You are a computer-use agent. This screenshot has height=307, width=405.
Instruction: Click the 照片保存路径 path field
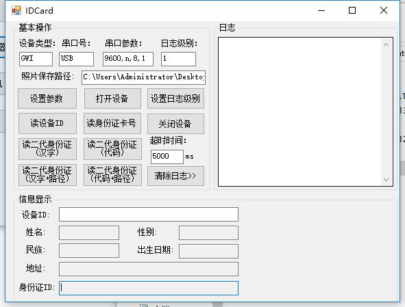pos(144,77)
